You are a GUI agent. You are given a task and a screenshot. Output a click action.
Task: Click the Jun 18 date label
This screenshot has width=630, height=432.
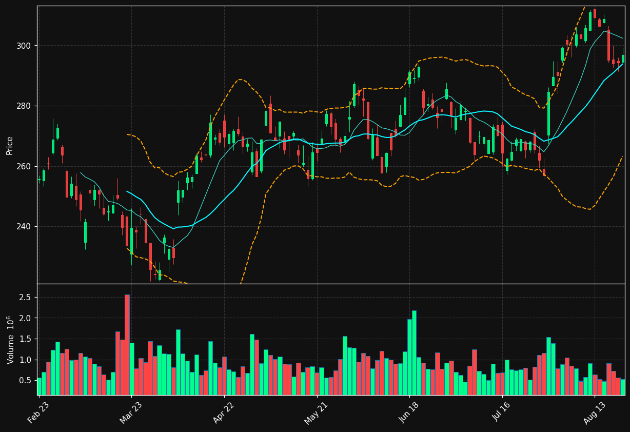pos(409,413)
